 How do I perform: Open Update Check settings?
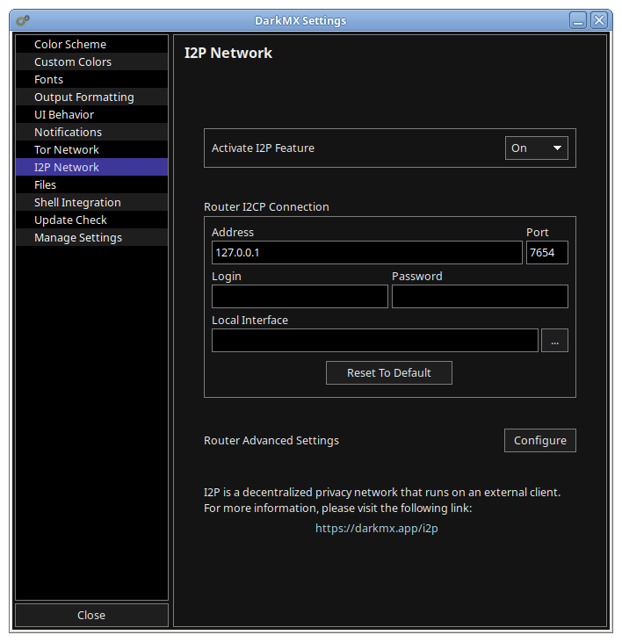[91, 220]
